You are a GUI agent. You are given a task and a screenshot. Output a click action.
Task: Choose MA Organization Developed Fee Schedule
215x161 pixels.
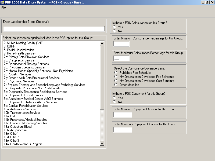[x=116, y=76]
